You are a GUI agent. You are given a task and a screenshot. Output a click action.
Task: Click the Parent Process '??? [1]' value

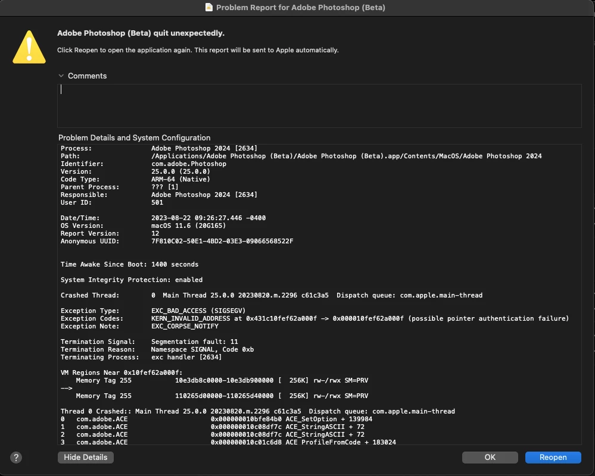(x=165, y=187)
